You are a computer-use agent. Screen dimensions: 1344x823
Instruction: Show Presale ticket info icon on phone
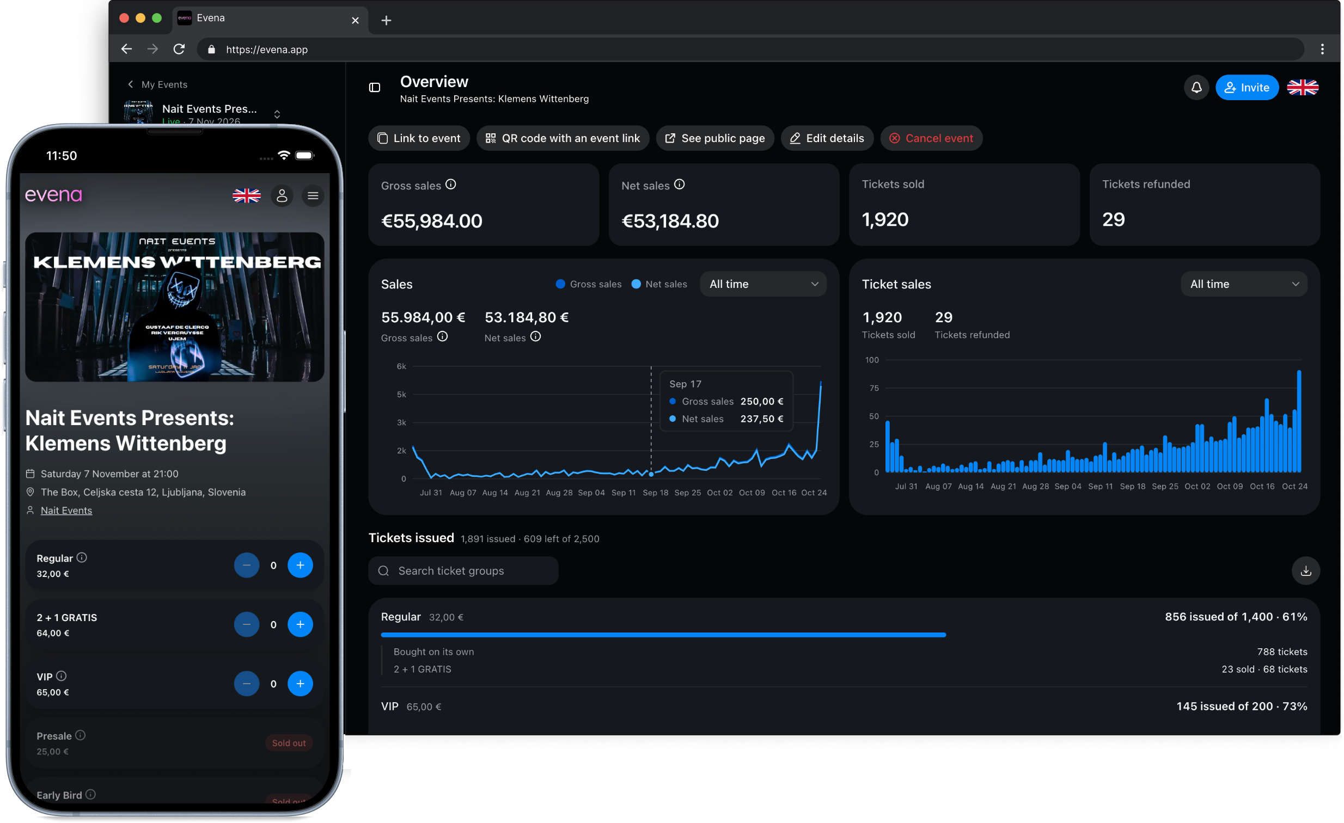coord(80,735)
